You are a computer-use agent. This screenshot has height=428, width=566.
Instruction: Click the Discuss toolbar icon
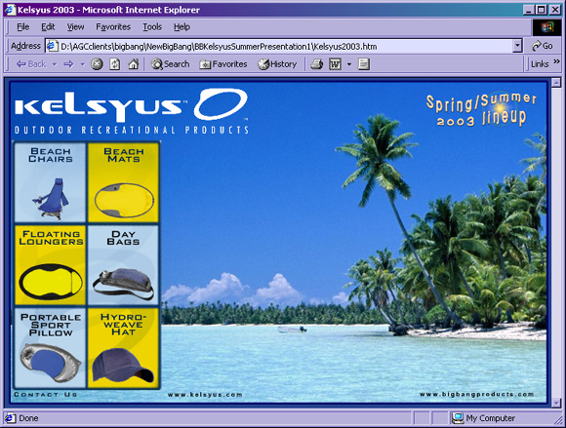click(x=363, y=64)
